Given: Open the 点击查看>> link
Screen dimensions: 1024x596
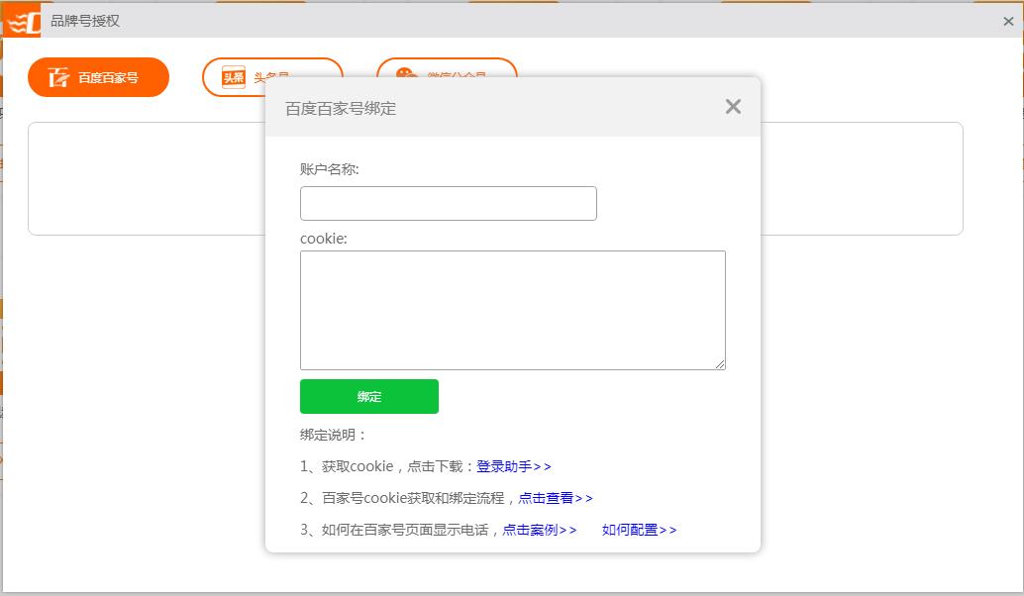Looking at the screenshot, I should click(x=556, y=498).
